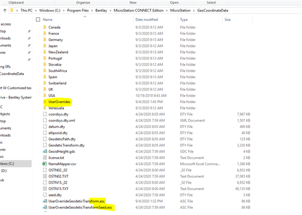Screen dimensions: 302x215
Task: Click the OSTN02.TXT file icon
Action: [45, 176]
